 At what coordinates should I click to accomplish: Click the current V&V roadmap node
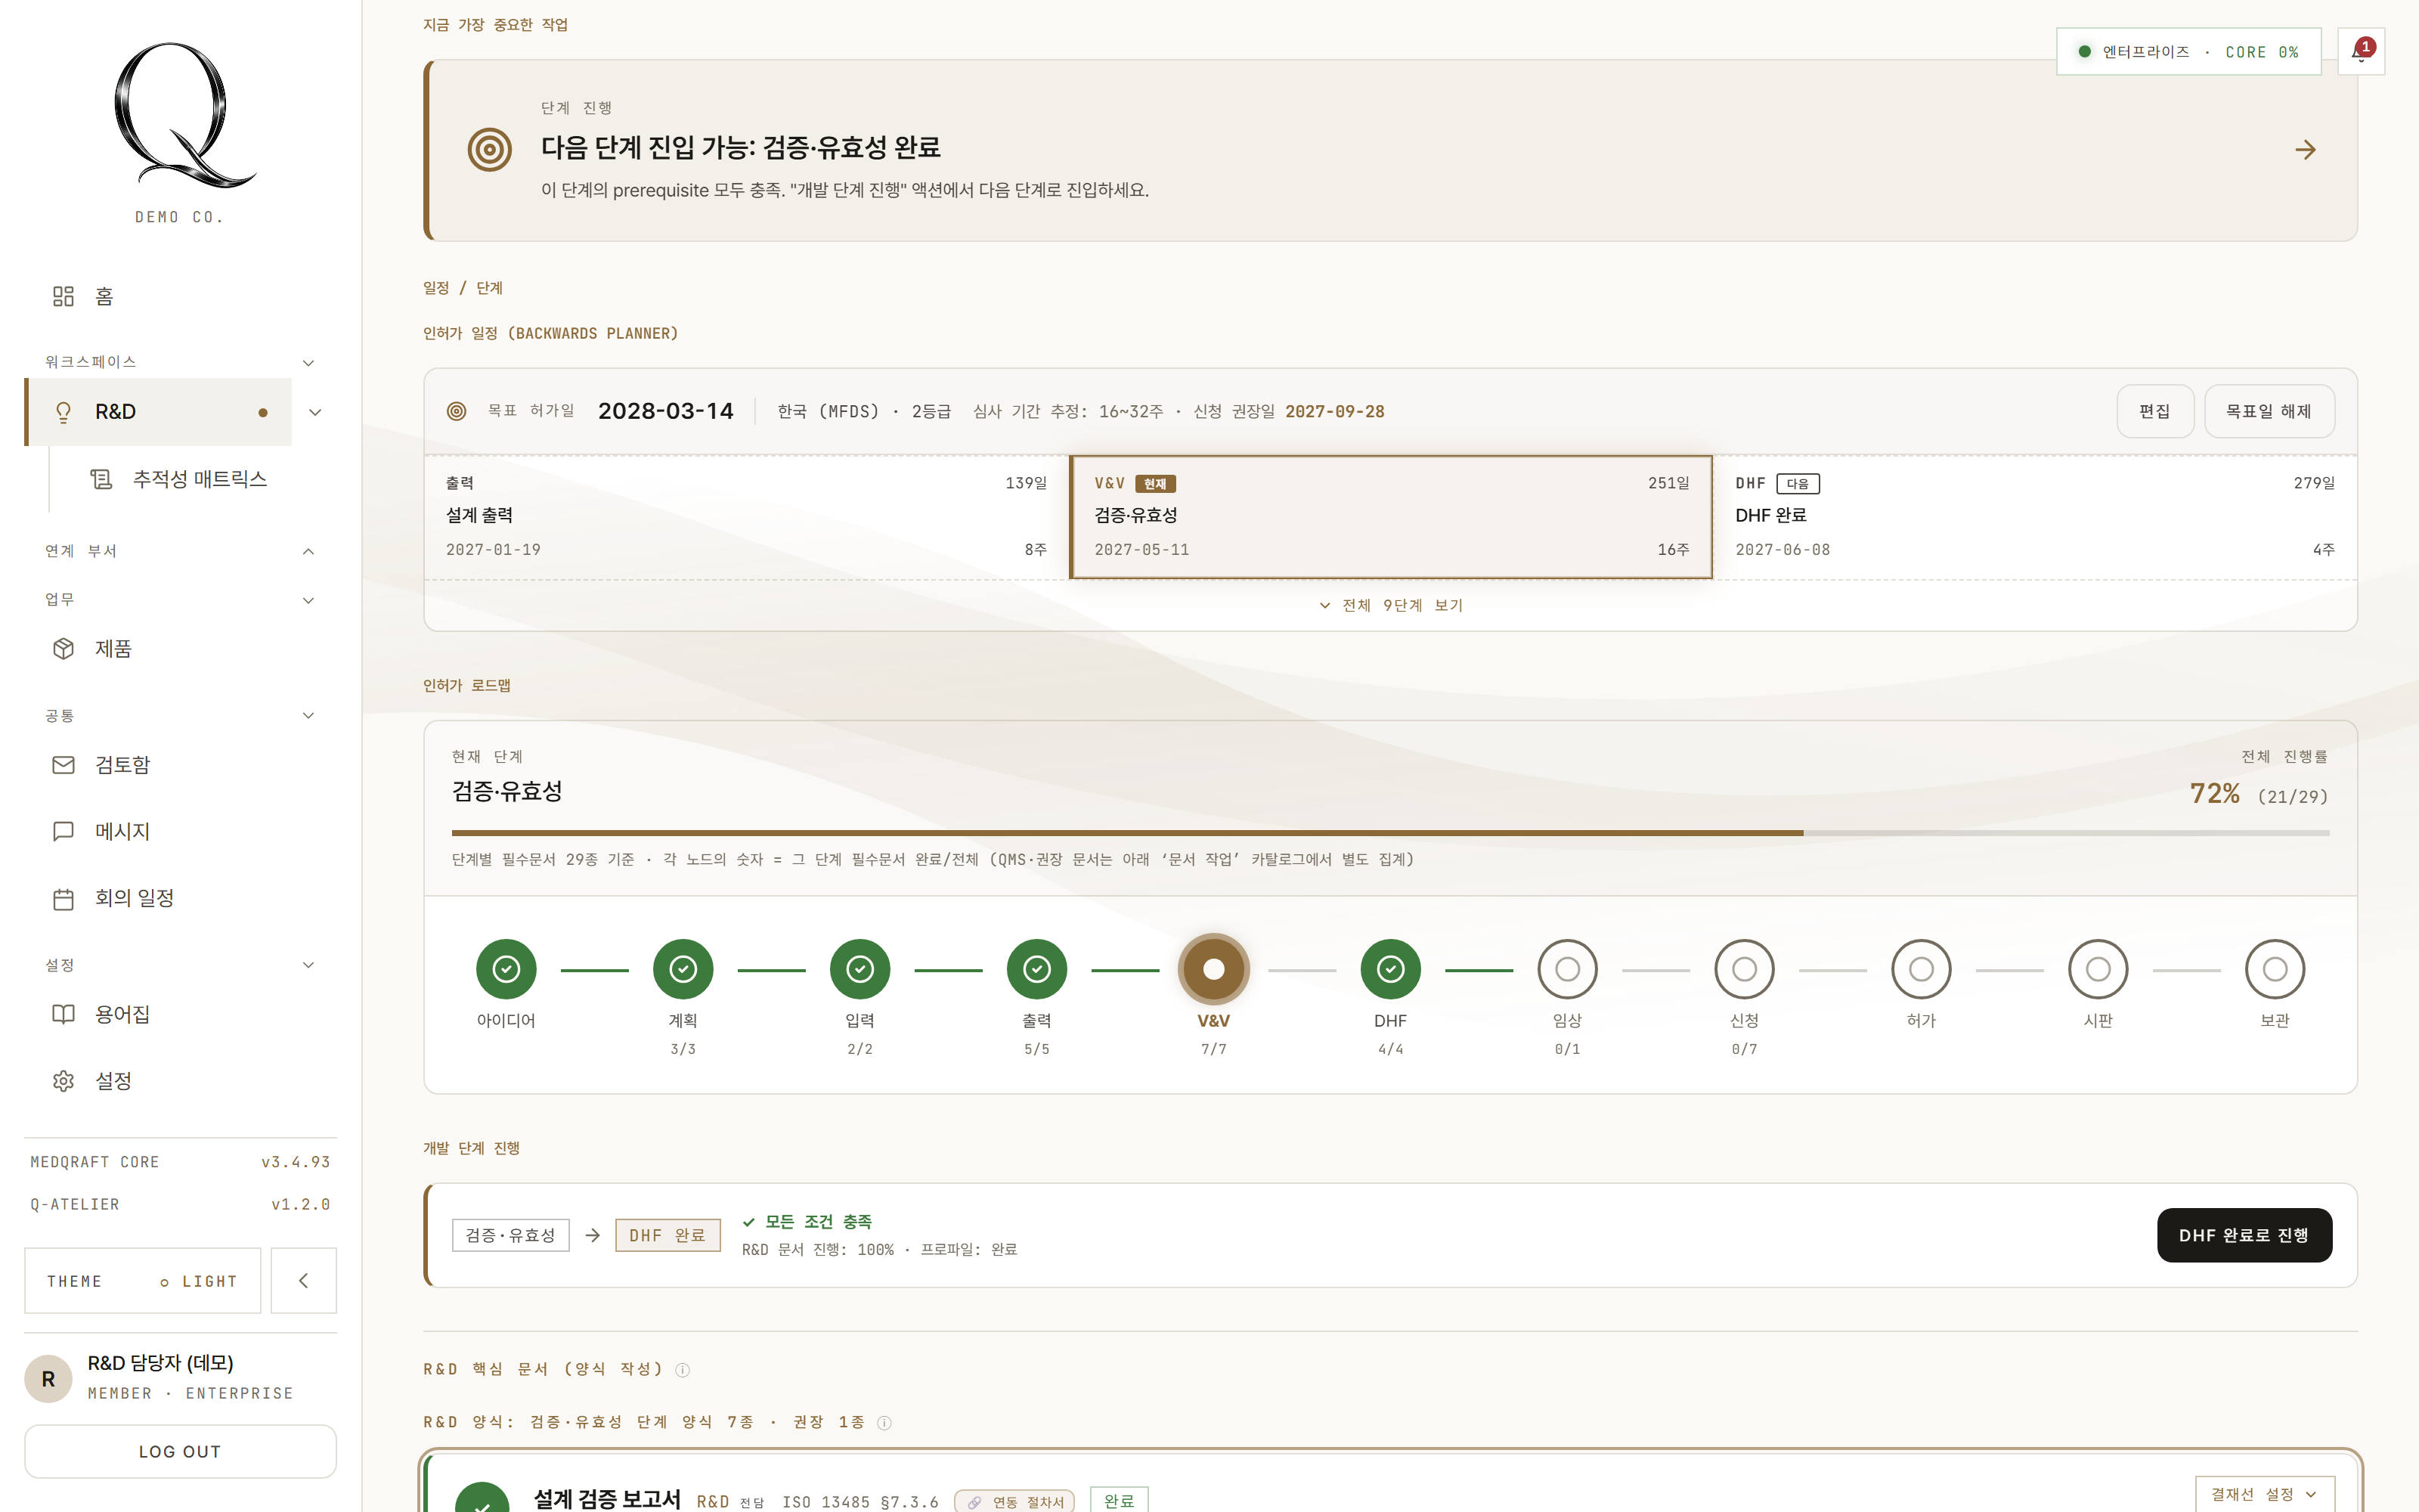(1213, 969)
